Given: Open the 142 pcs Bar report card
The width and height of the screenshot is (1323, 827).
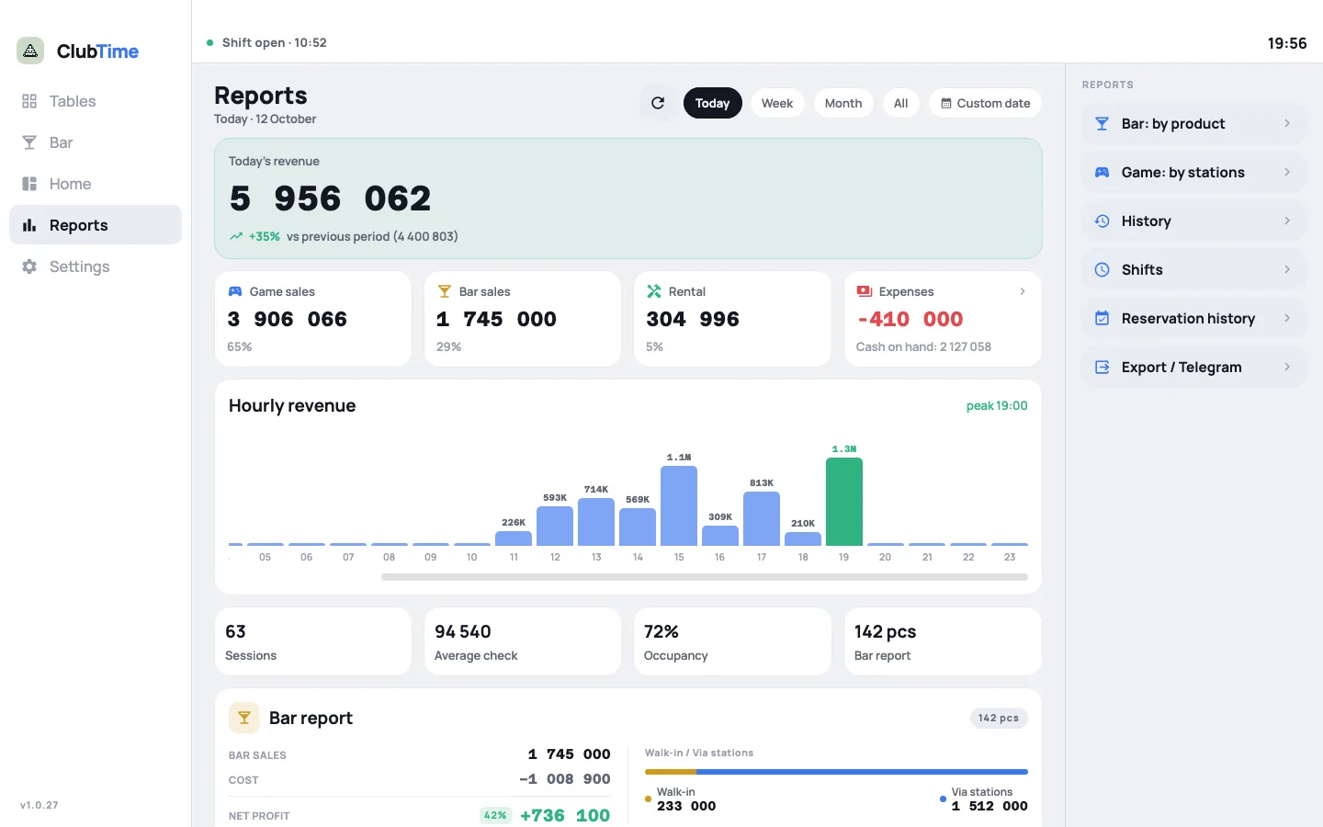Looking at the screenshot, I should pyautogui.click(x=943, y=641).
